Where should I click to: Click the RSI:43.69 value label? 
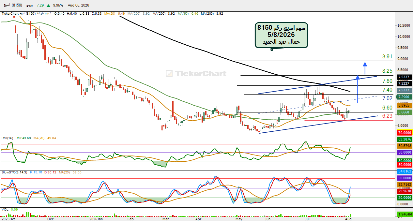click(x=23, y=138)
